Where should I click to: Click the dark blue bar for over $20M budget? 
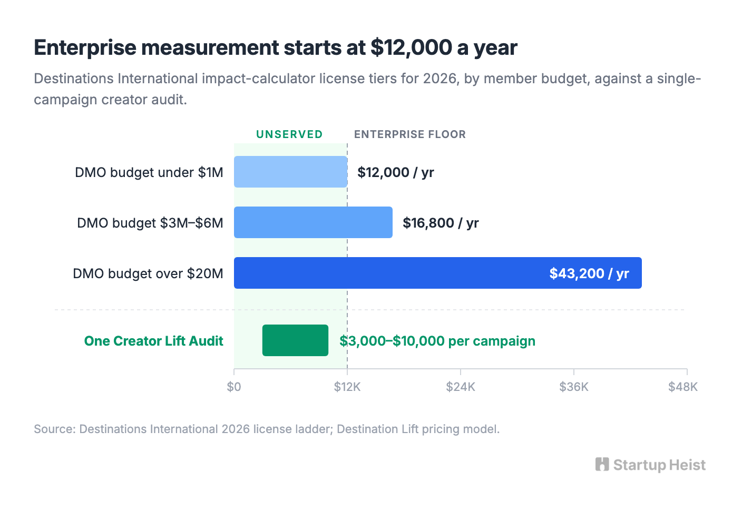tap(438, 273)
